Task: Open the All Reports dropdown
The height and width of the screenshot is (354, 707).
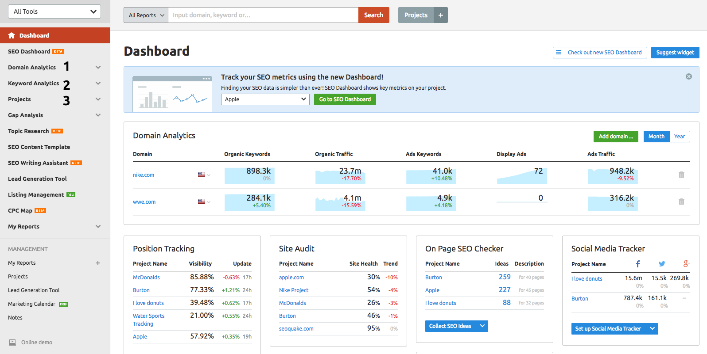Action: (x=146, y=15)
